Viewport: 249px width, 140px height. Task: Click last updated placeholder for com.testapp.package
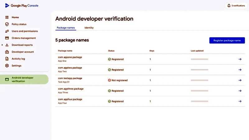coord(200,80)
